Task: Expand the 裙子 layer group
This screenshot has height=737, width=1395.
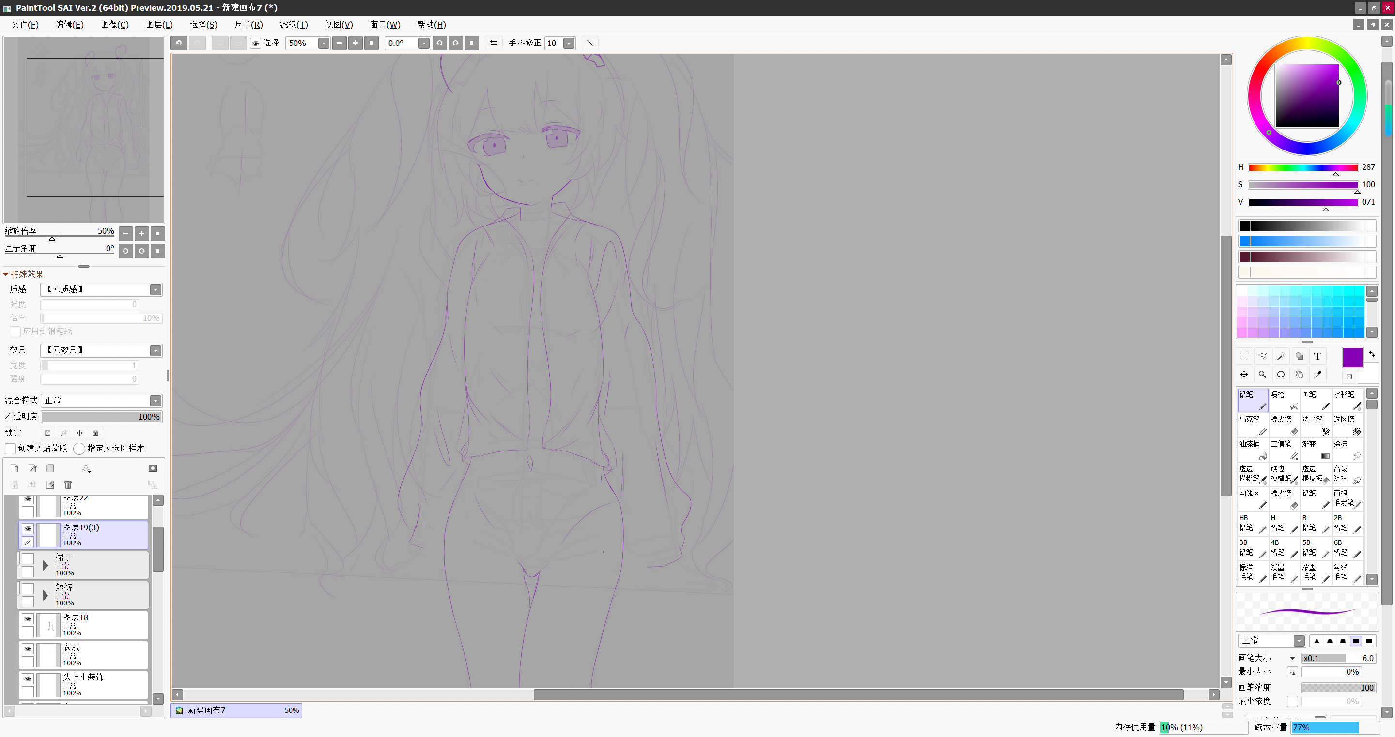Action: [x=46, y=566]
